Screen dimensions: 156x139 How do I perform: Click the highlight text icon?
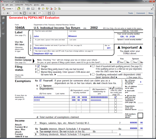[47, 9]
